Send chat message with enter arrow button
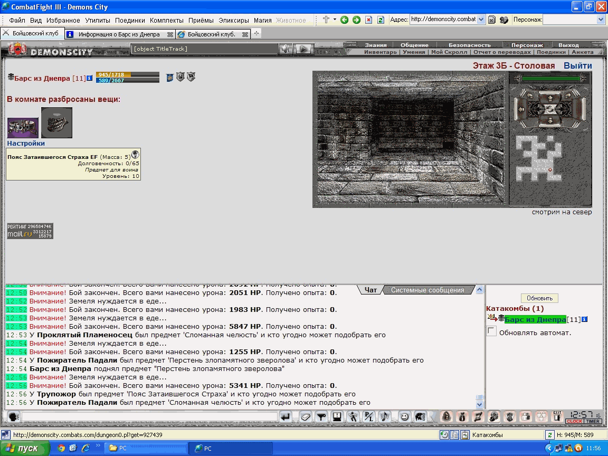Image resolution: width=608 pixels, height=456 pixels. tap(286, 417)
